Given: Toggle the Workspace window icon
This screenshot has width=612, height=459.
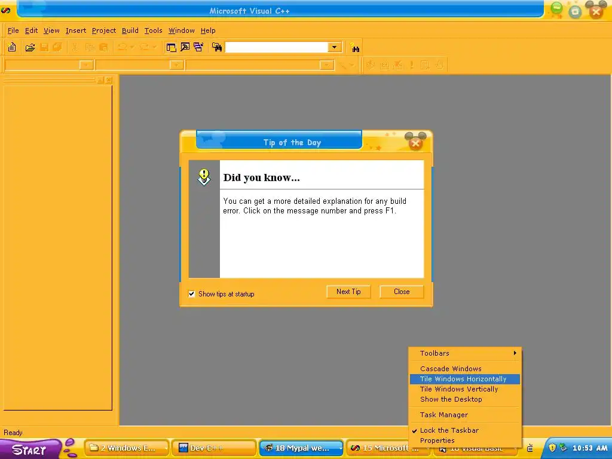Looking at the screenshot, I should point(171,48).
